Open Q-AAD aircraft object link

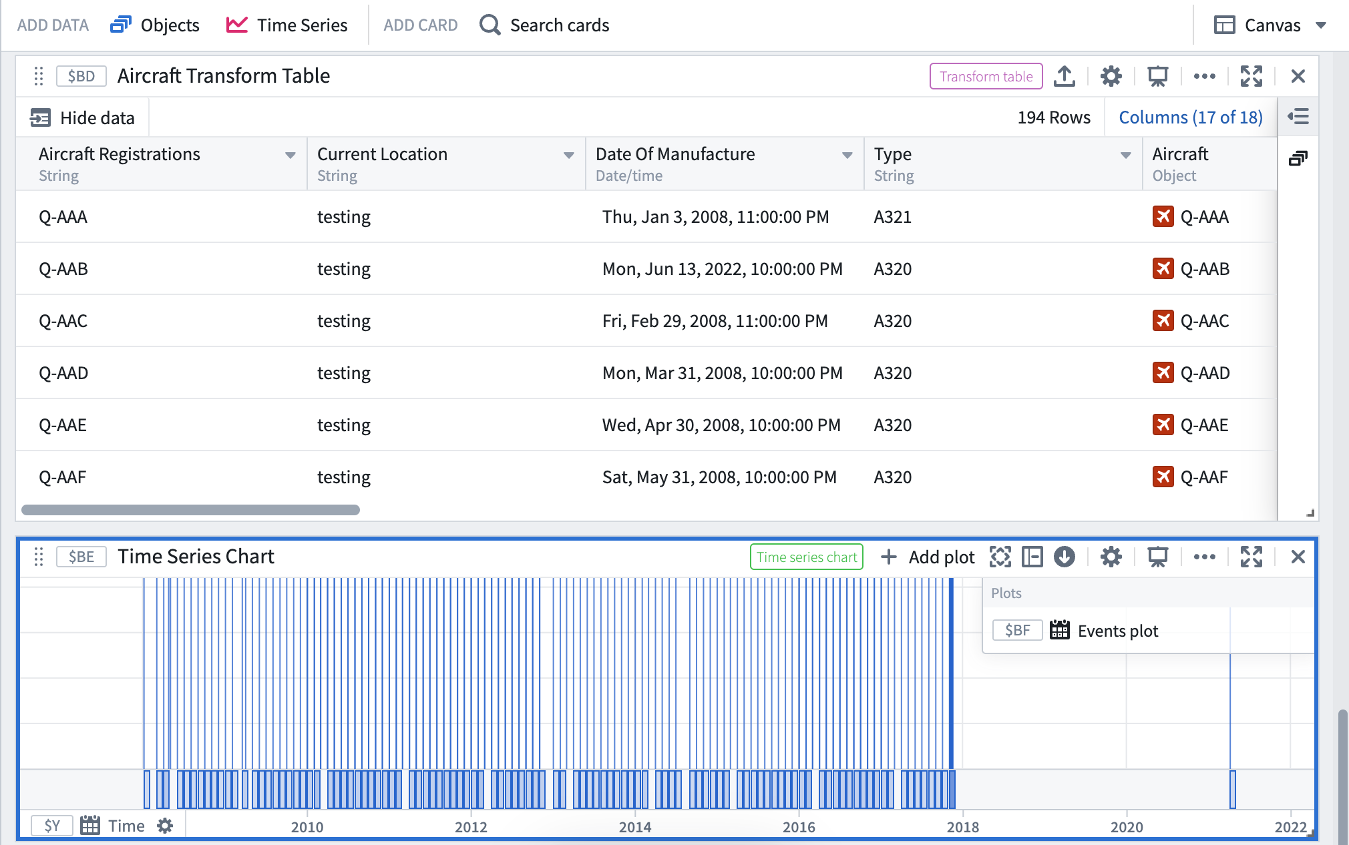pyautogui.click(x=1191, y=373)
